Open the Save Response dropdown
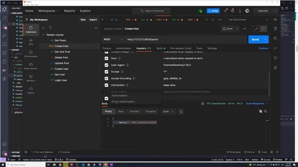Viewport: 298px width, 167px height. 257,103
